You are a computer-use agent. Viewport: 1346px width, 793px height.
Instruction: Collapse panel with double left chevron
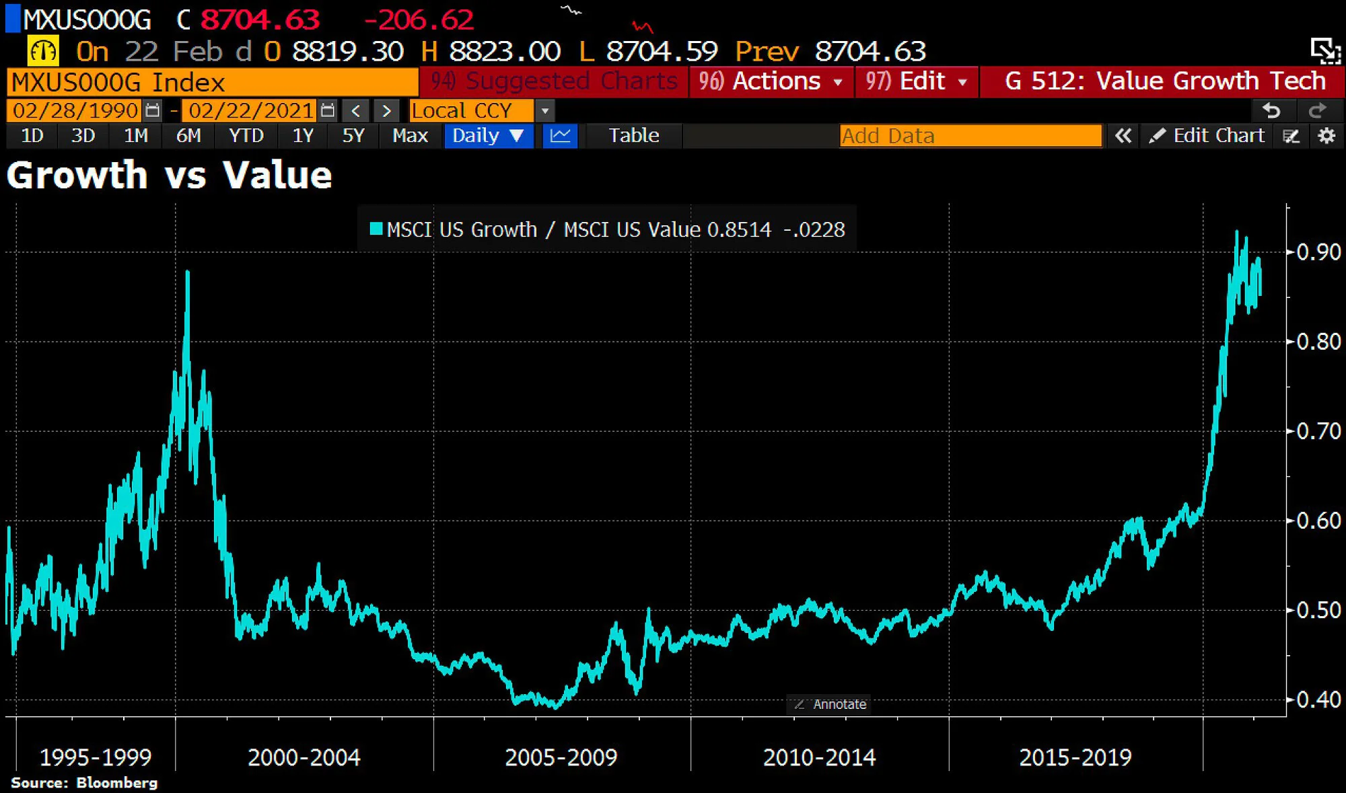(1123, 136)
